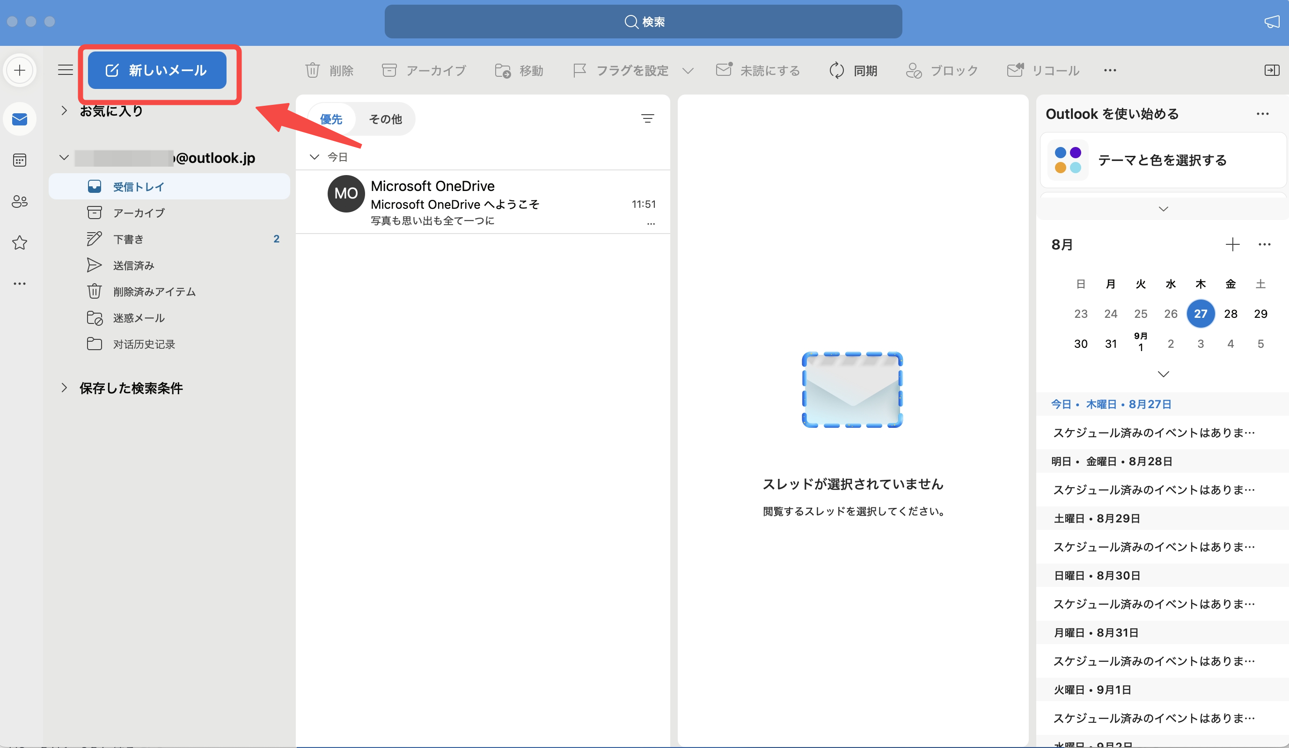
Task: Click the 8月 month label
Action: point(1062,244)
